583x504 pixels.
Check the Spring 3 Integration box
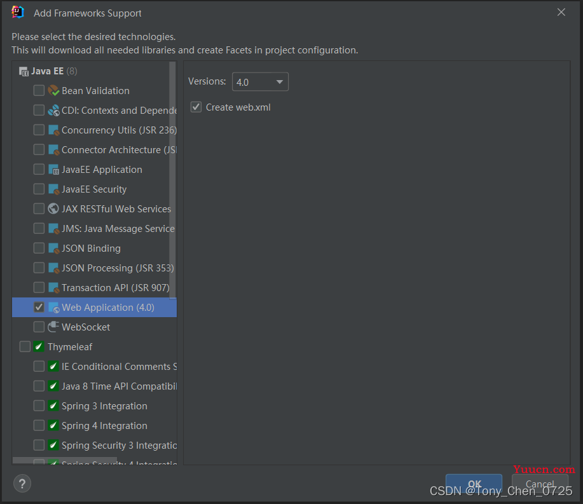pyautogui.click(x=39, y=405)
